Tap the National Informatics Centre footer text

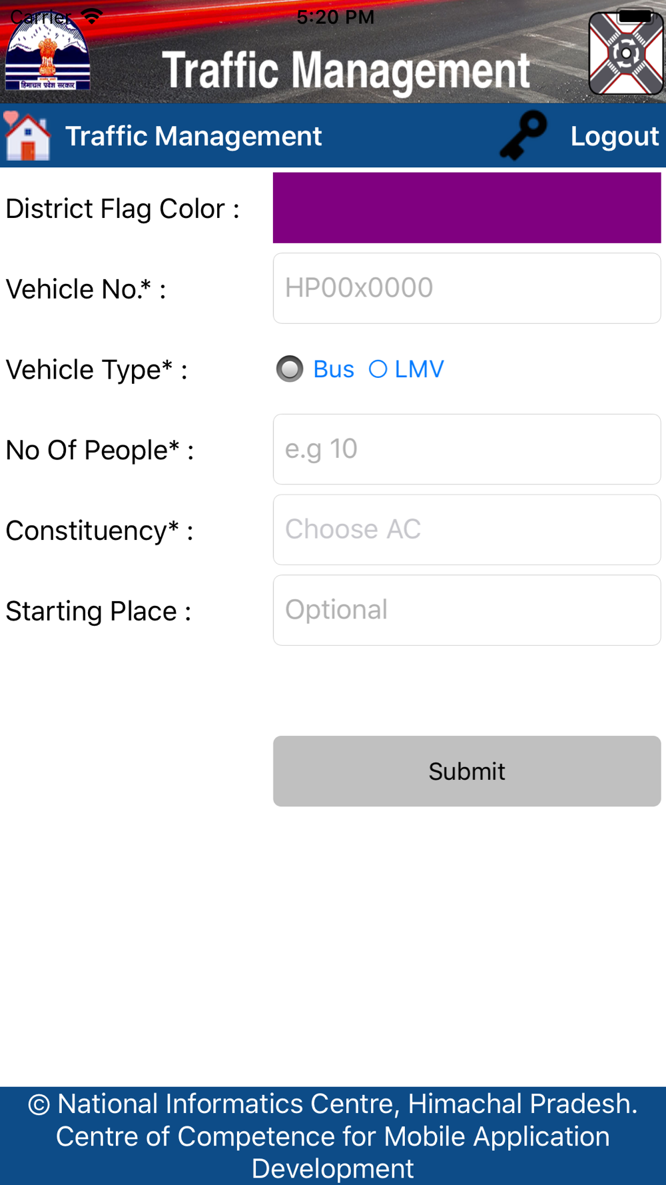(x=333, y=1136)
